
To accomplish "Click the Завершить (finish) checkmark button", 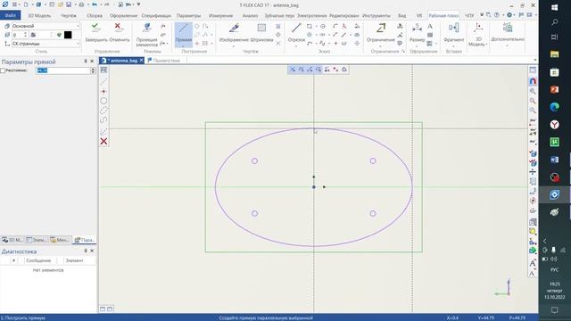I will pos(96,32).
